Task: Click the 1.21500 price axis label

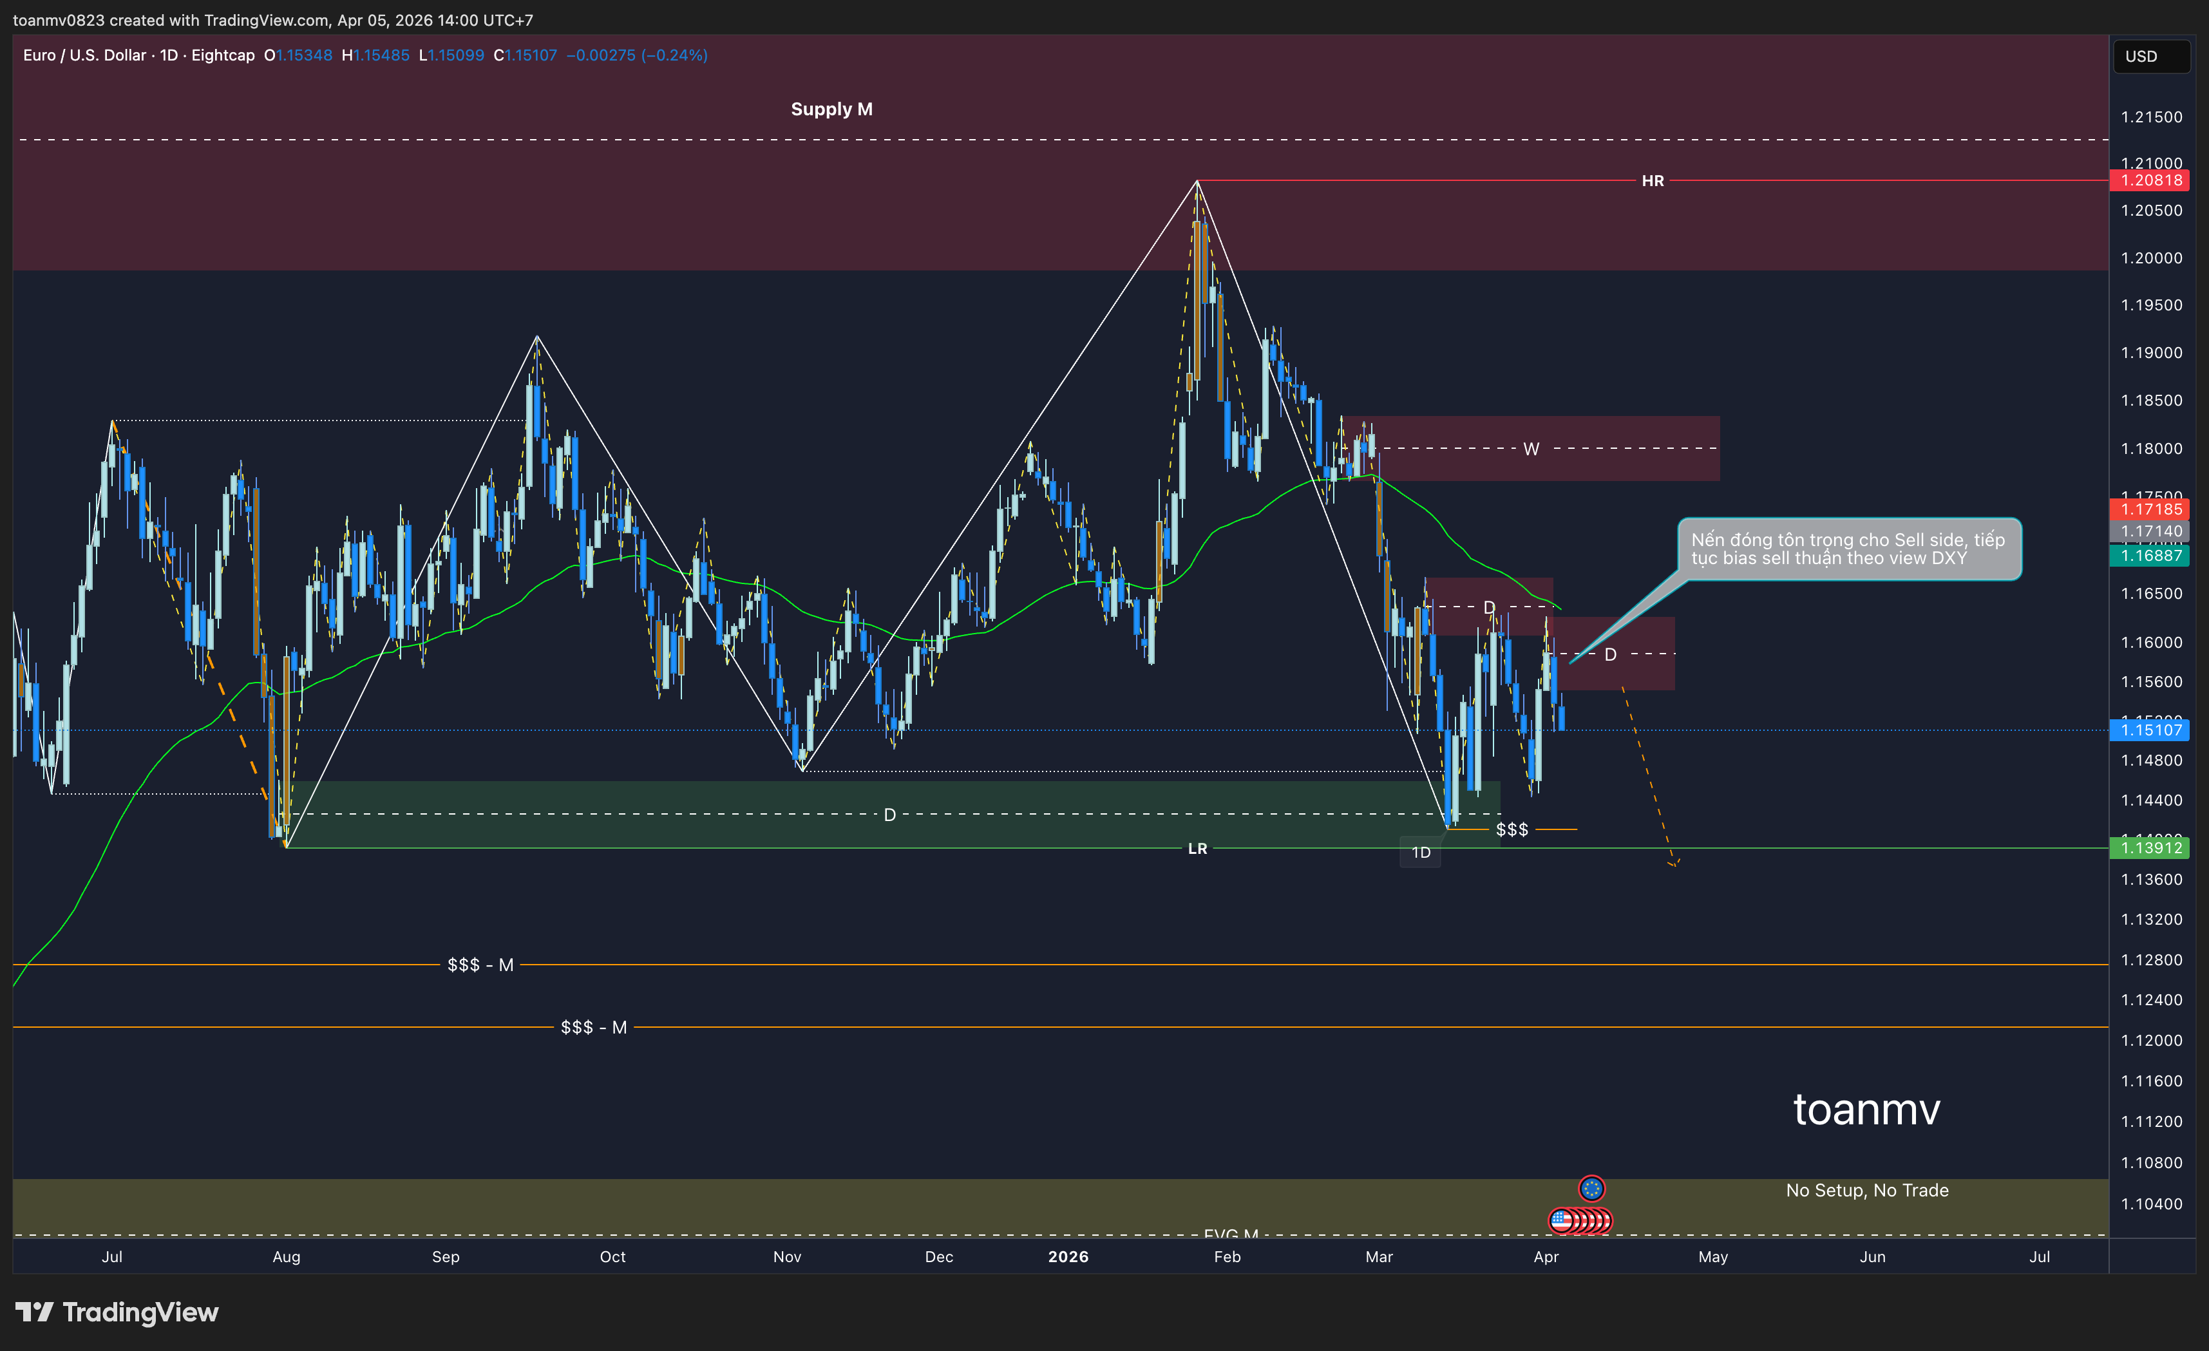Action: coord(2152,117)
